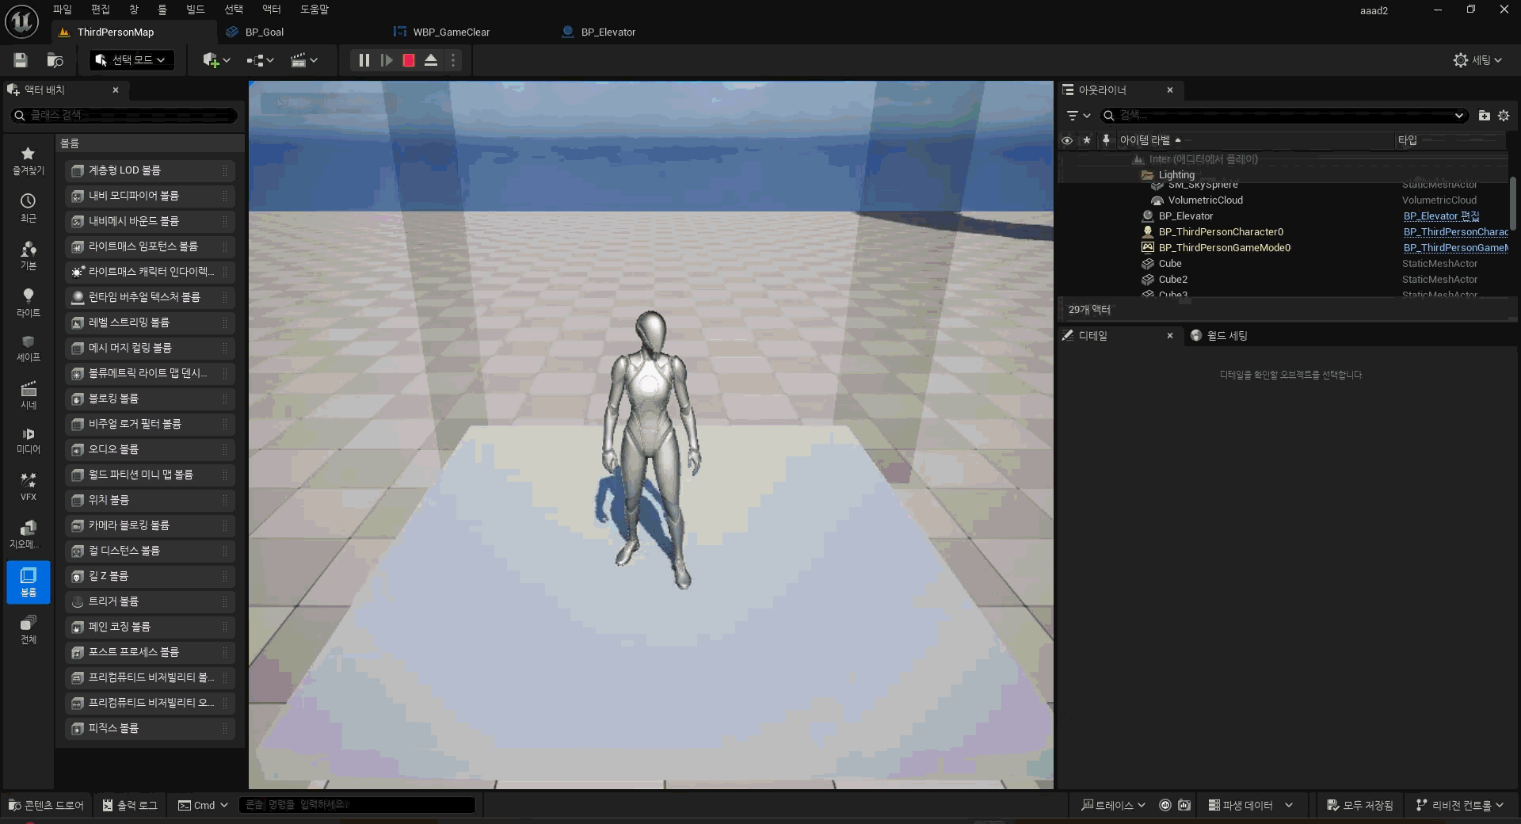Select the All Classes category
The height and width of the screenshot is (824, 1521).
coord(28,629)
